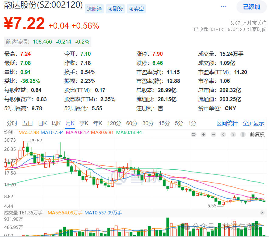Move chart left with left chevron
Image resolution: width=269 pixels, height=237 pixels.
(x=223, y=134)
